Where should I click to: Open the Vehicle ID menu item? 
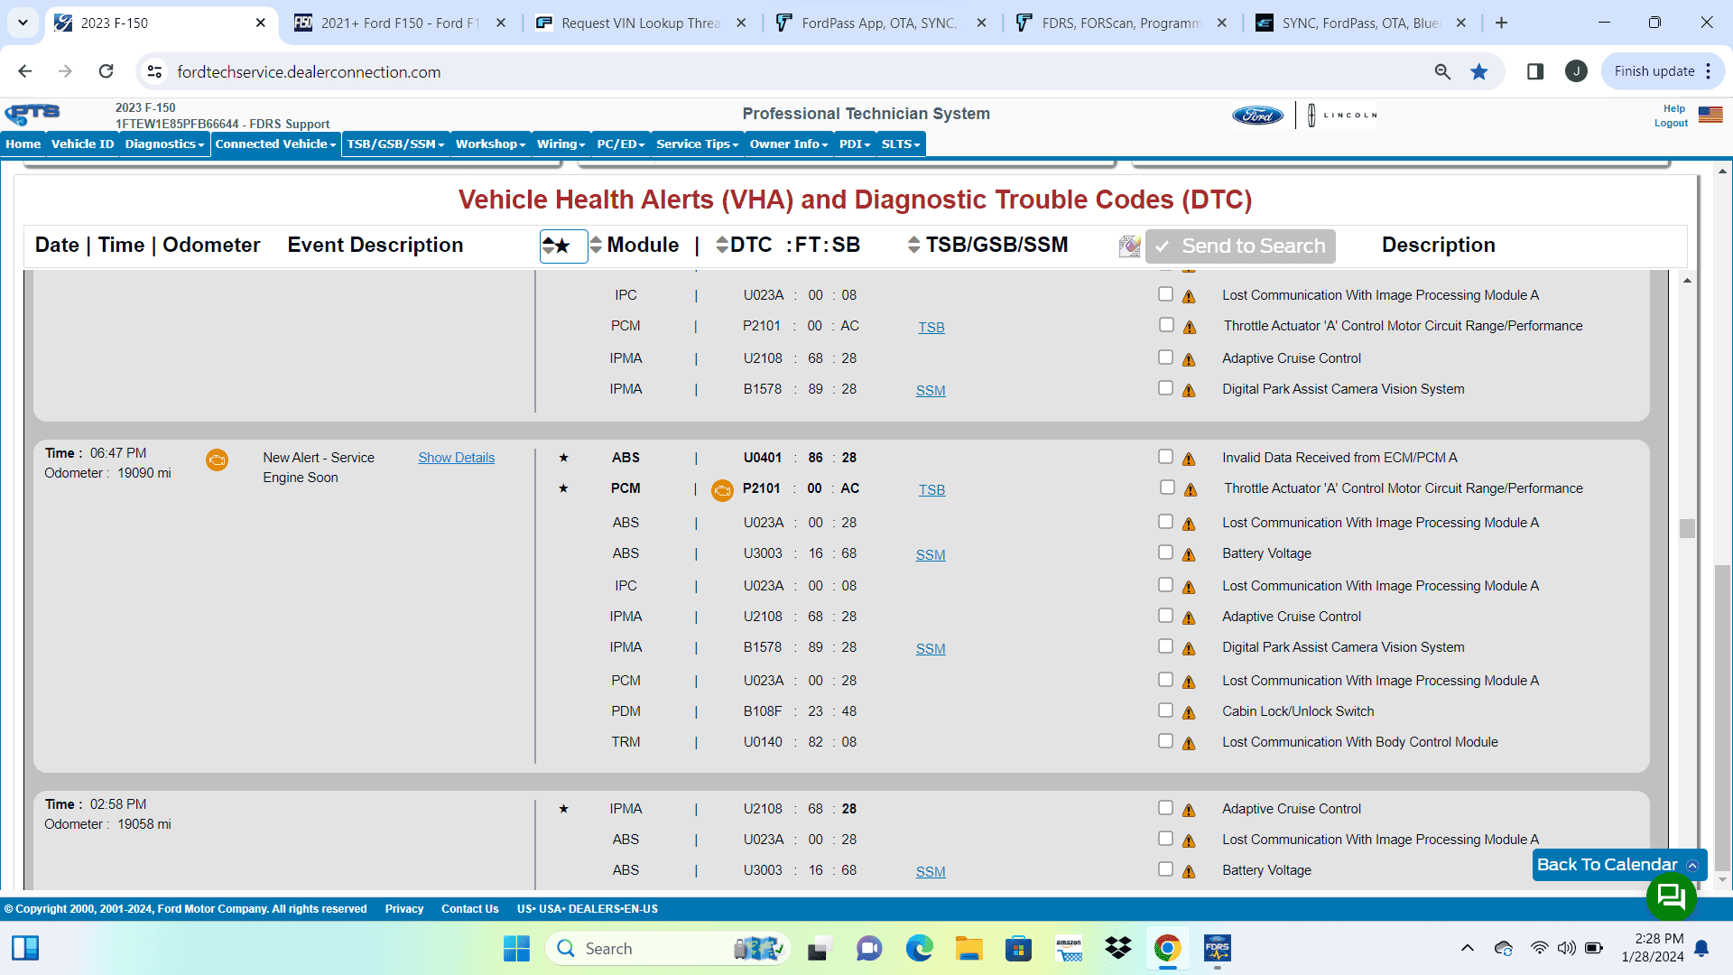click(x=82, y=144)
